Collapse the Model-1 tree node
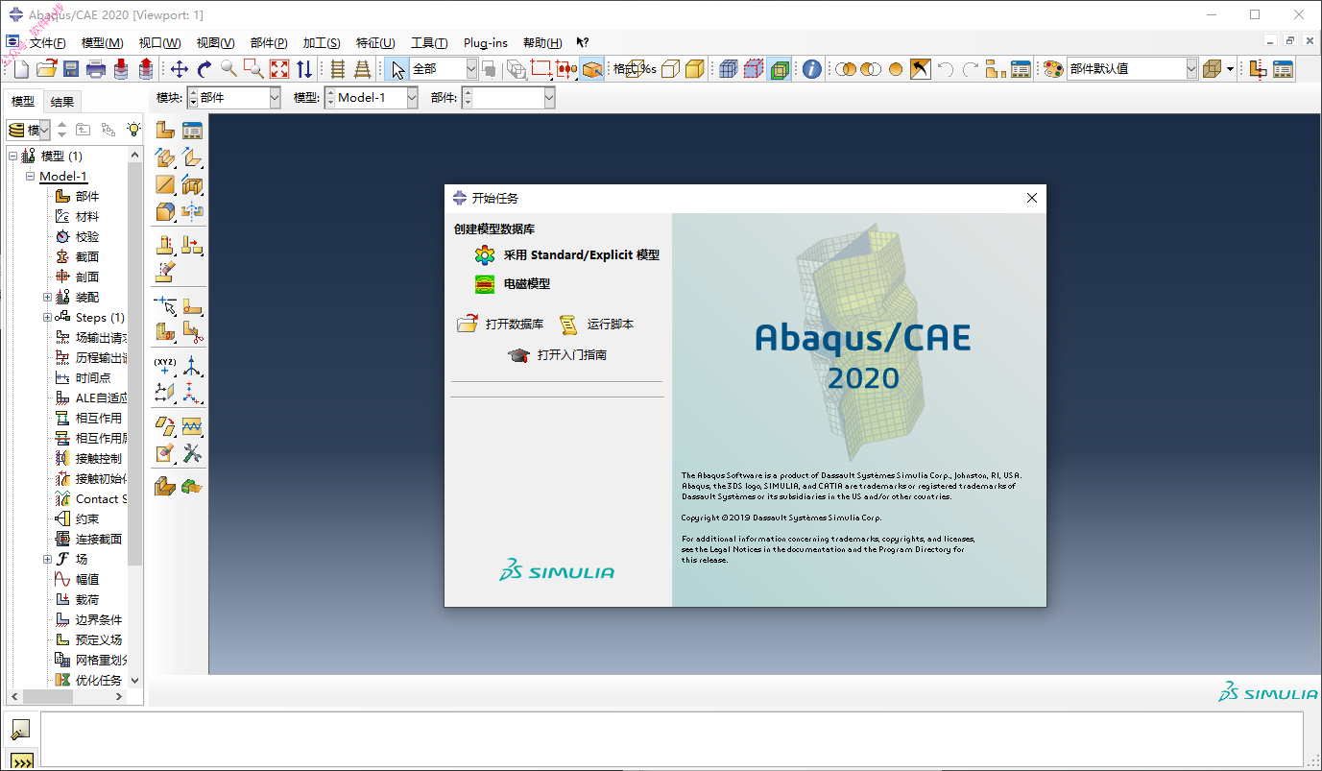The width and height of the screenshot is (1322, 771). pyautogui.click(x=30, y=177)
